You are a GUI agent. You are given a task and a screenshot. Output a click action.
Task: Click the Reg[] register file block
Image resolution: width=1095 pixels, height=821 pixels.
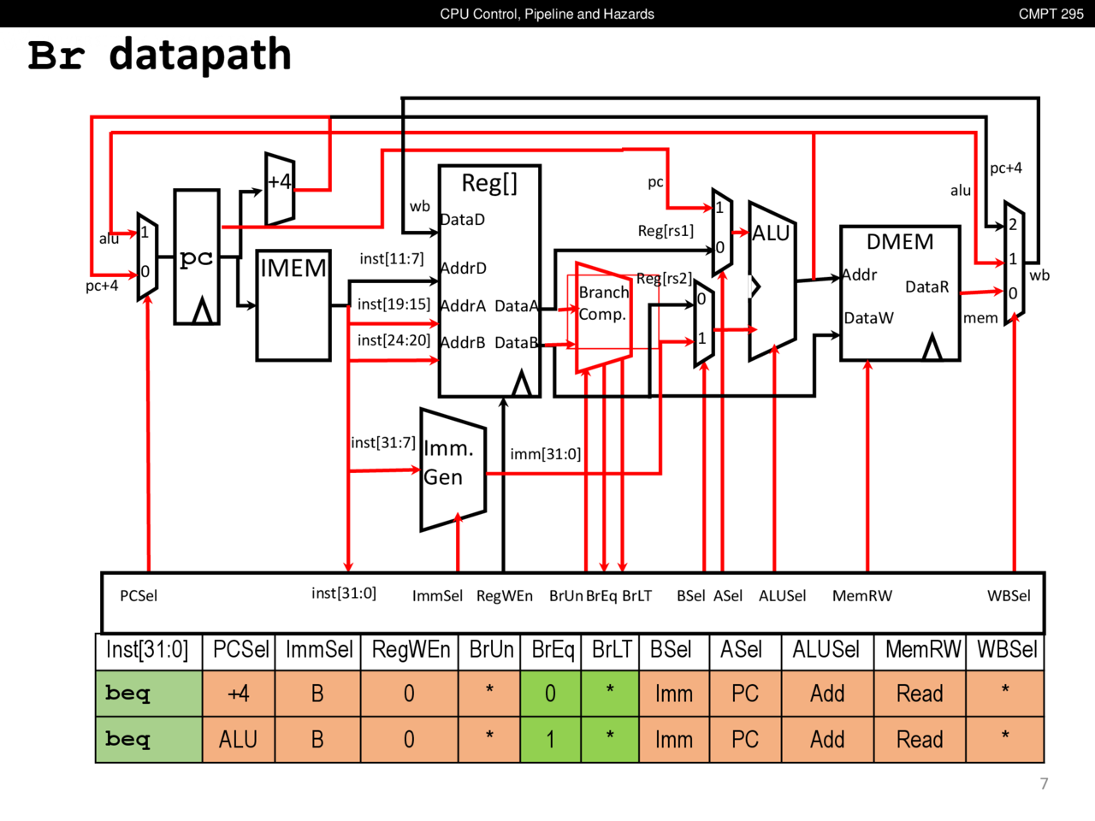489,281
